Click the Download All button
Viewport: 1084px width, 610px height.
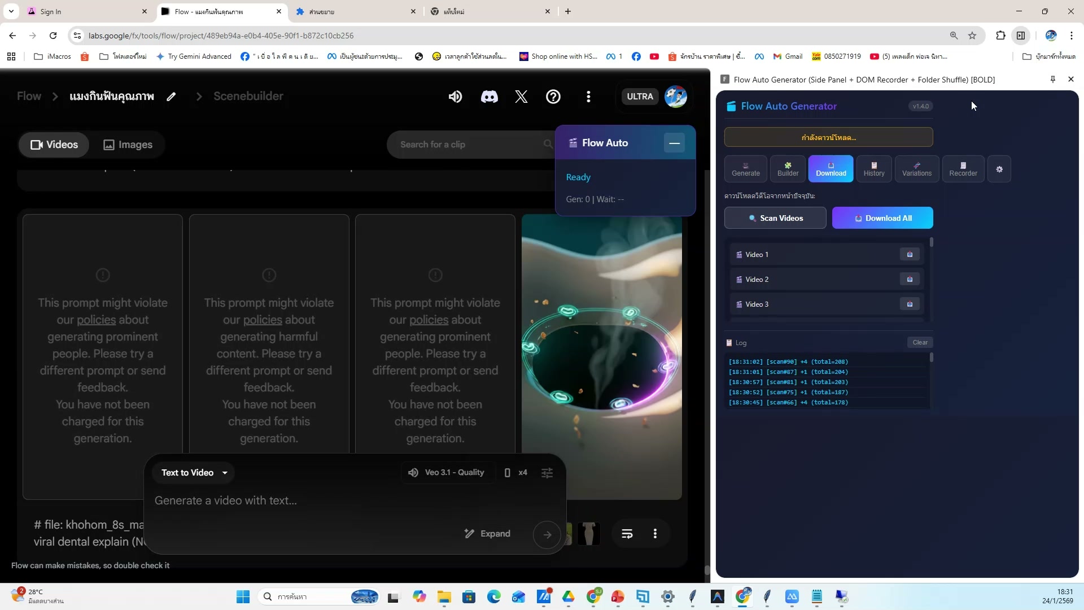(x=882, y=218)
